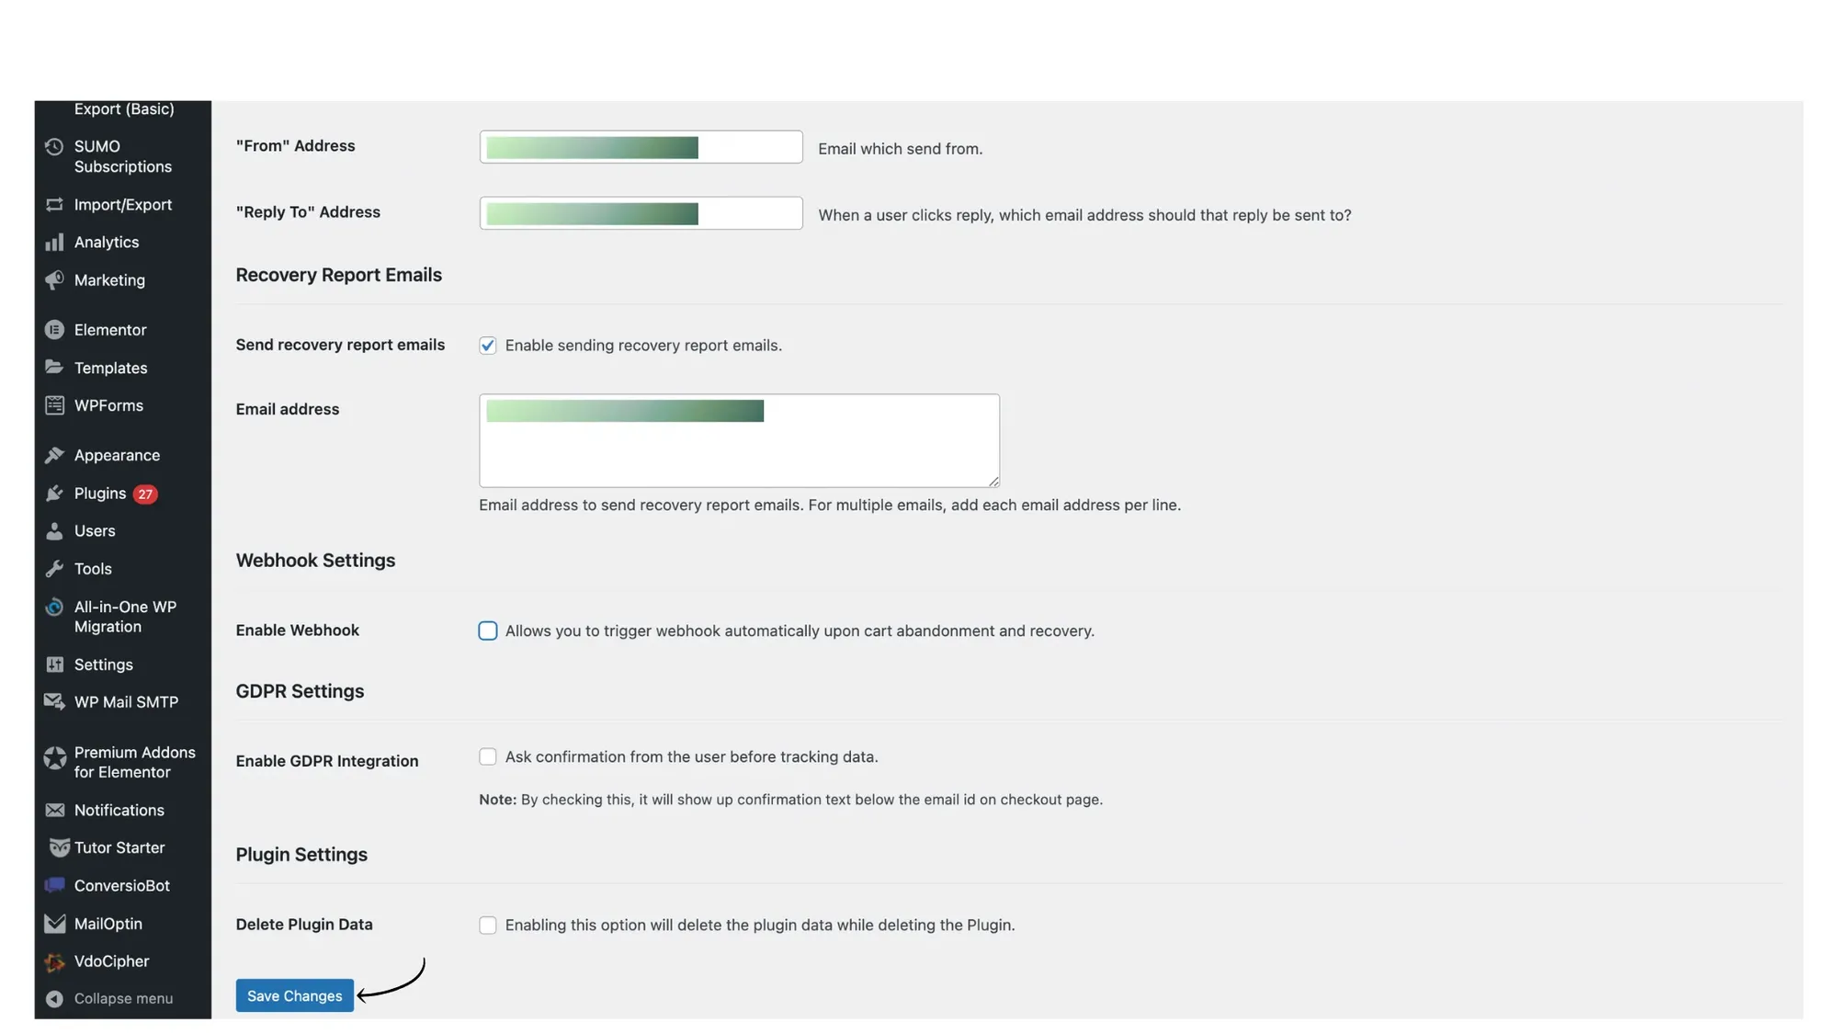The height and width of the screenshot is (1034, 1838).
Task: Disable sending recovery report emails checkbox
Action: coord(488,346)
